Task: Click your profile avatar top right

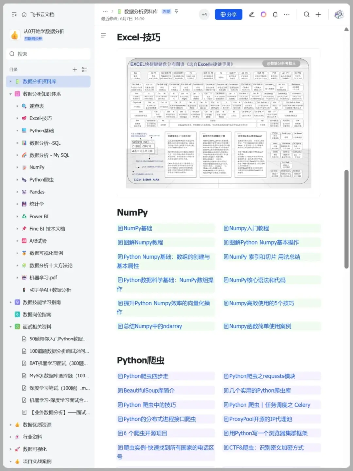Action: pyautogui.click(x=339, y=14)
